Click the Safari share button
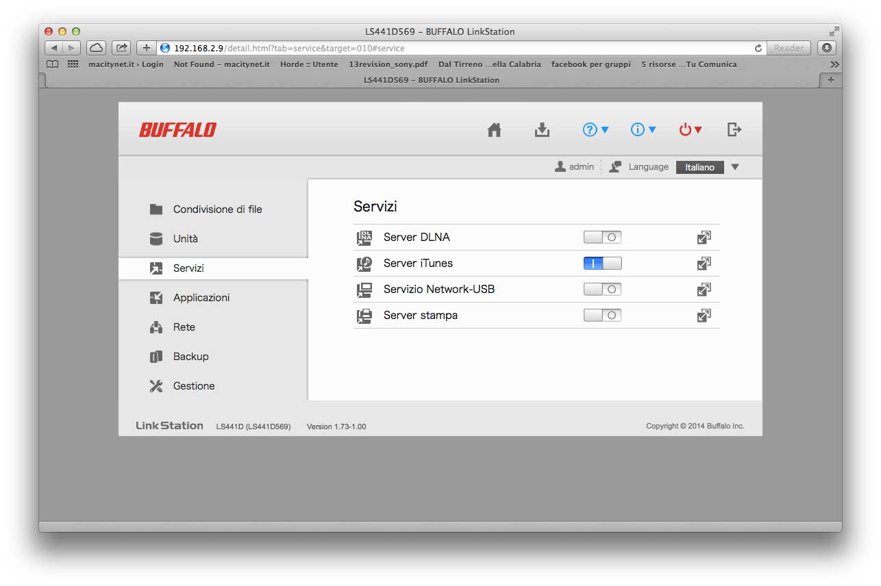Screen dimensions: 881x586 pyautogui.click(x=121, y=48)
